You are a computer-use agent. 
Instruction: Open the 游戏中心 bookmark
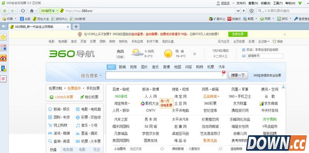[59, 19]
